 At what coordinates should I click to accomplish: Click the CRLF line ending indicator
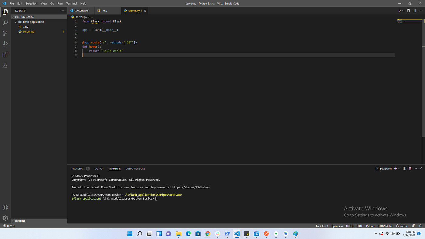[359, 226]
